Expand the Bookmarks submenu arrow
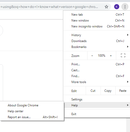This screenshot has height=132, width=130. pyautogui.click(x=128, y=47)
